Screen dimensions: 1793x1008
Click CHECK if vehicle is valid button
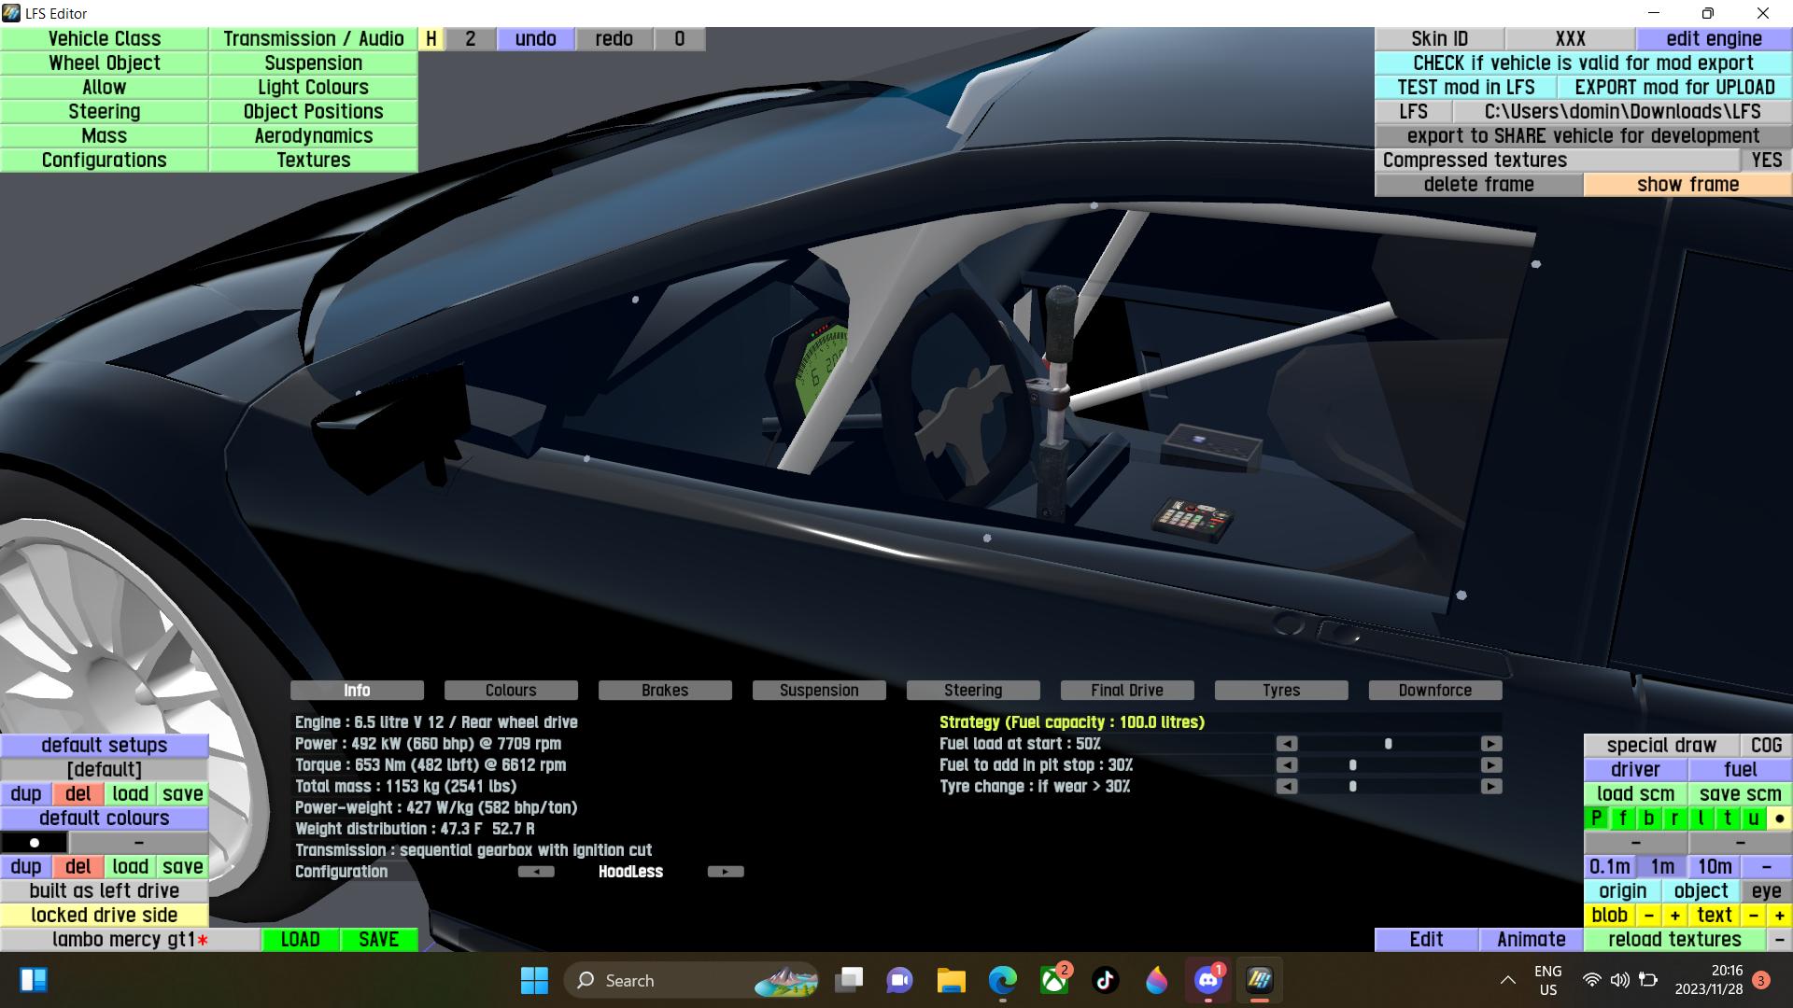click(1583, 63)
